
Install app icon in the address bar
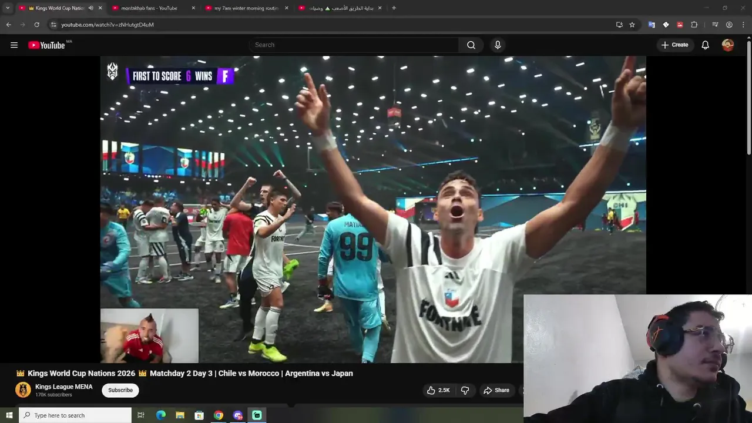pyautogui.click(x=619, y=25)
